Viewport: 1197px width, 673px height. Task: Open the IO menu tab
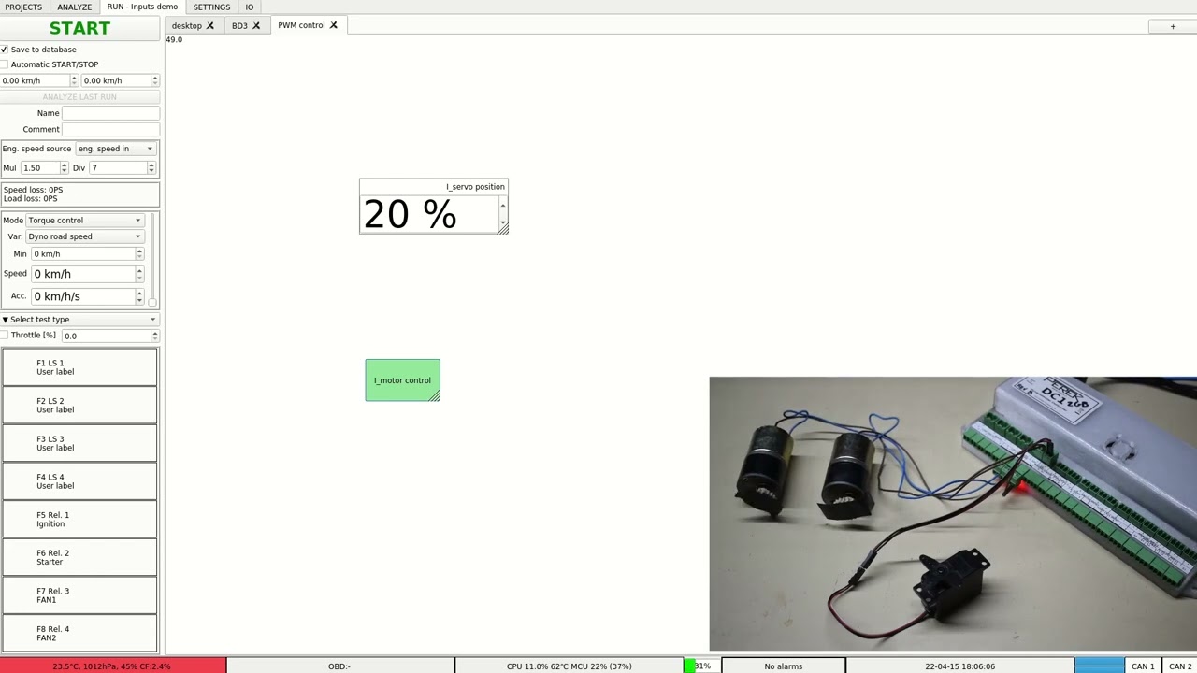[250, 7]
